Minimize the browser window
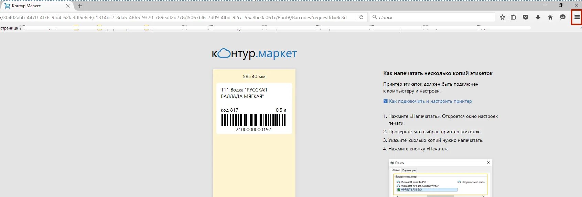The image size is (582, 197). (x=545, y=5)
